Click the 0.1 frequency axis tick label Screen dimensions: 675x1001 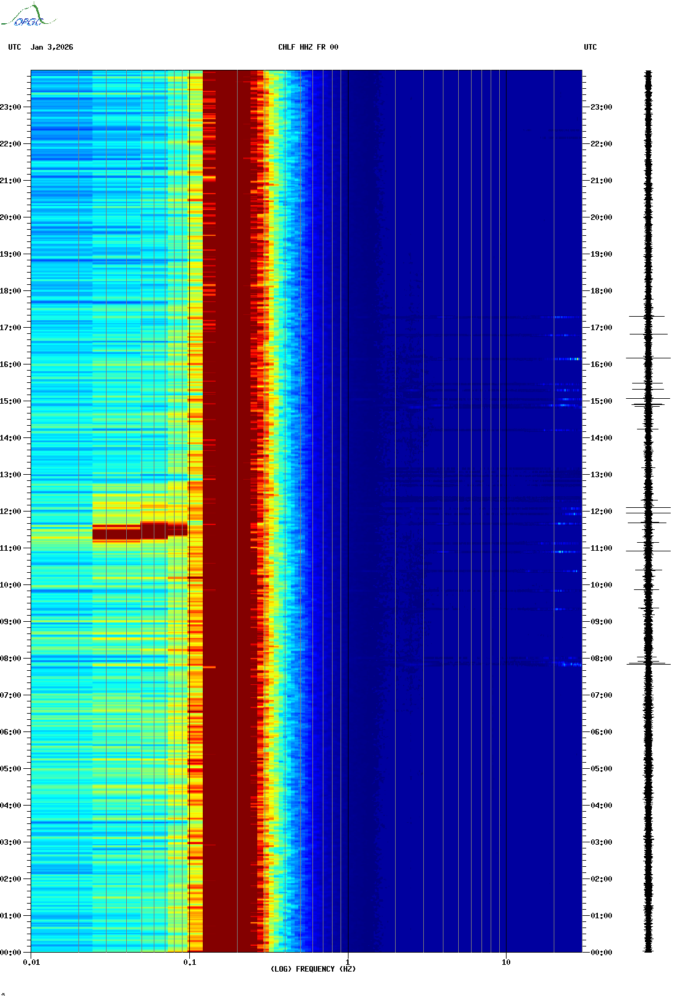pos(189,962)
